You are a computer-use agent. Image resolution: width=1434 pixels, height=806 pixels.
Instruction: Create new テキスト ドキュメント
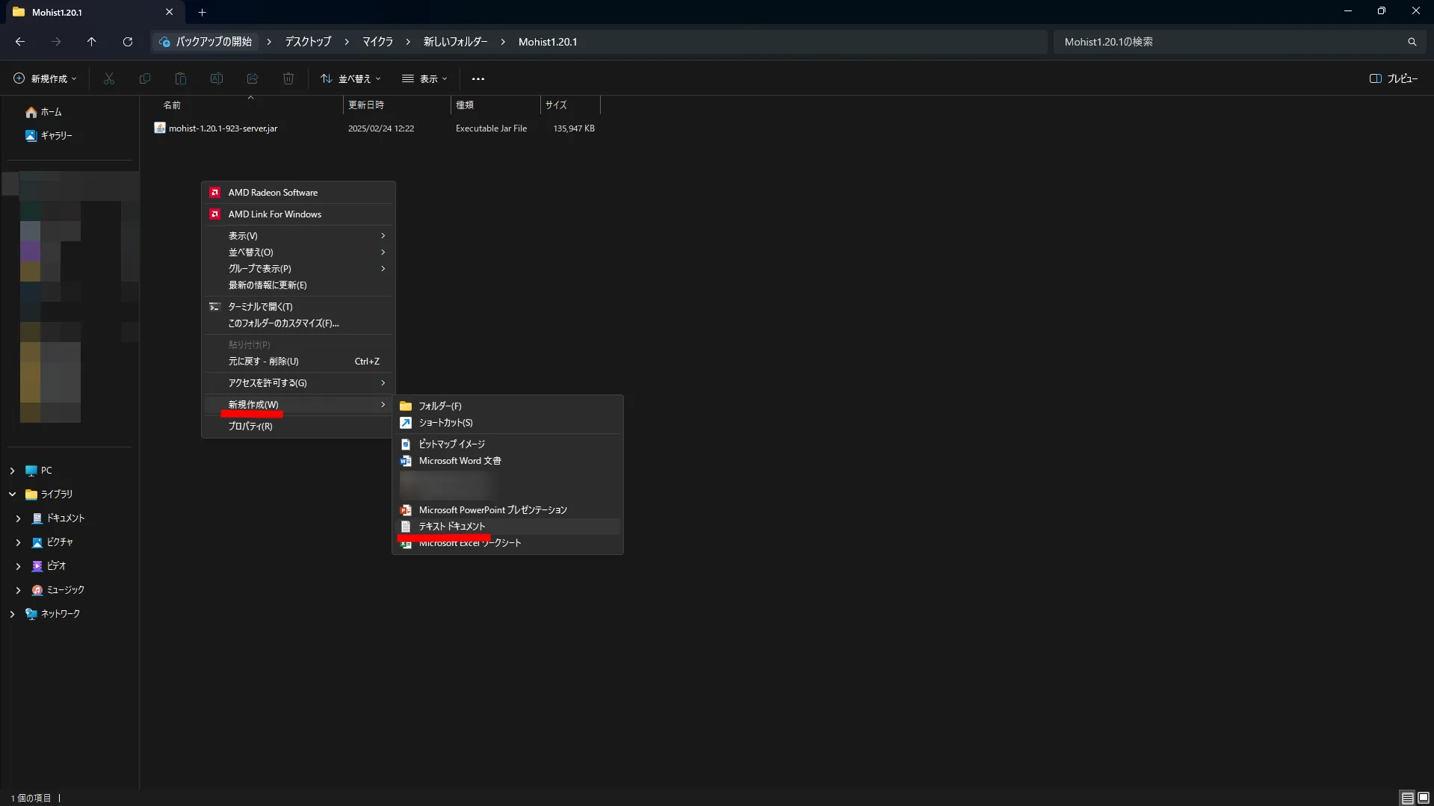coord(507,527)
